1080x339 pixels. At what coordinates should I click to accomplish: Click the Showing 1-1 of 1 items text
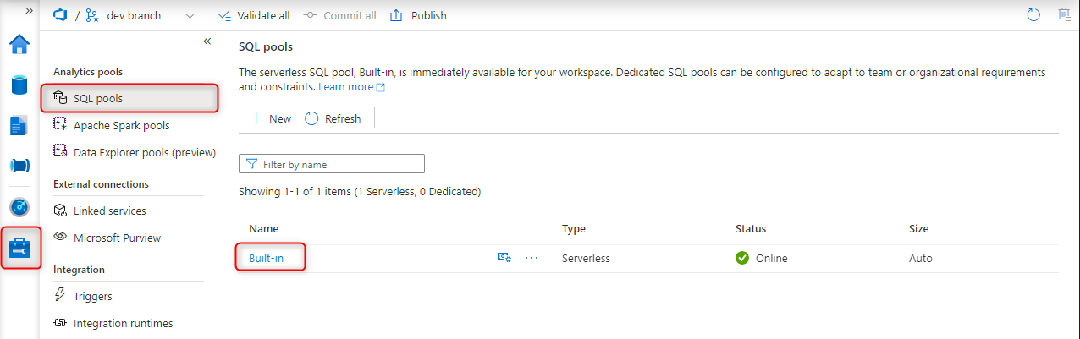360,192
